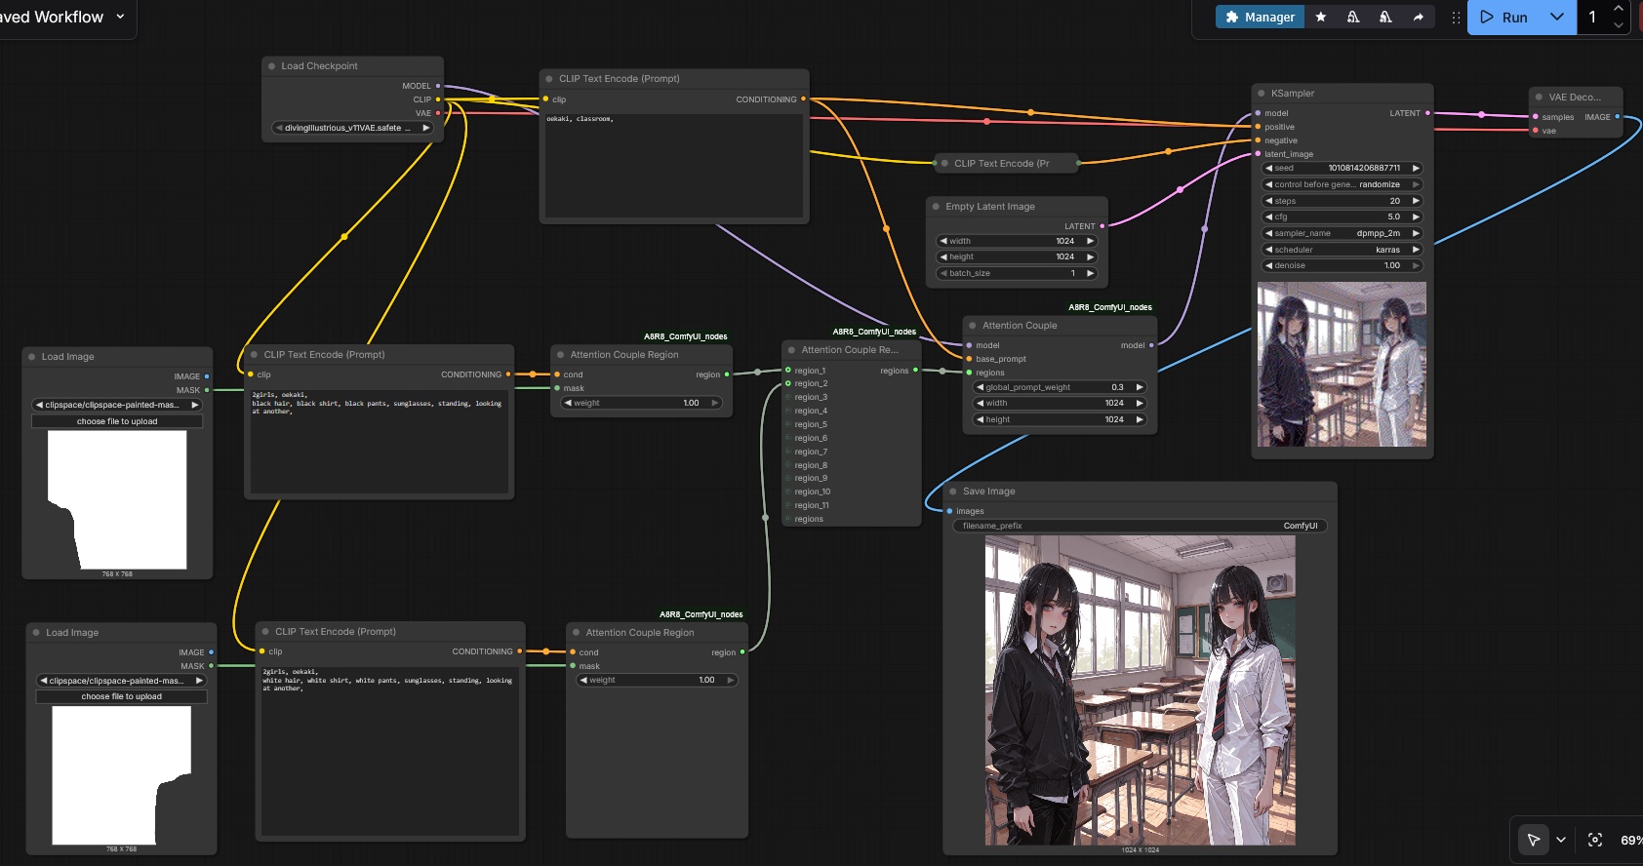1643x866 pixels.
Task: Decrease seed with left arrow in KSampler
Action: pyautogui.click(x=1268, y=168)
